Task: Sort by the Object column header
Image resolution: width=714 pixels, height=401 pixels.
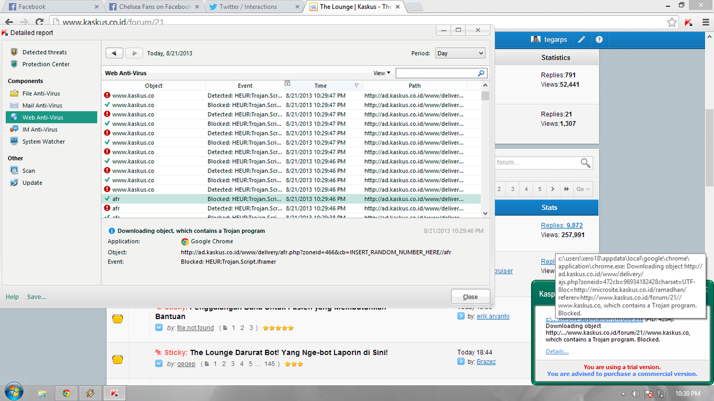Action: tap(153, 86)
